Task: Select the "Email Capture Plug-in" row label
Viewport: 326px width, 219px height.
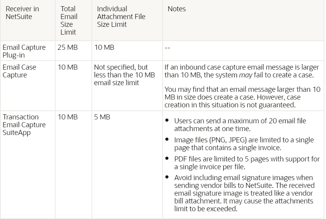Action: click(24, 51)
